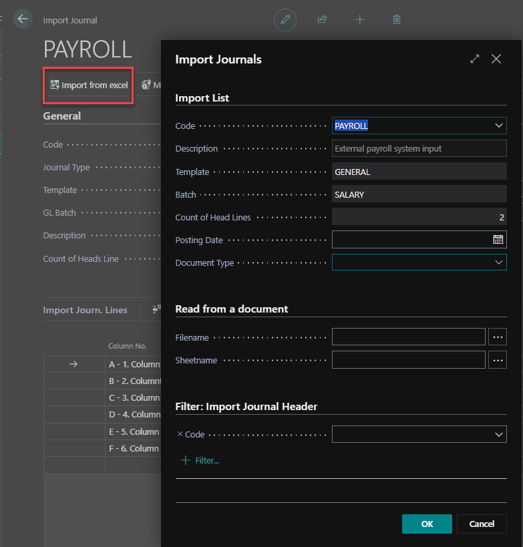The image size is (523, 547).
Task: Expand the Code dropdown showing PAYROLL
Action: pyautogui.click(x=498, y=126)
